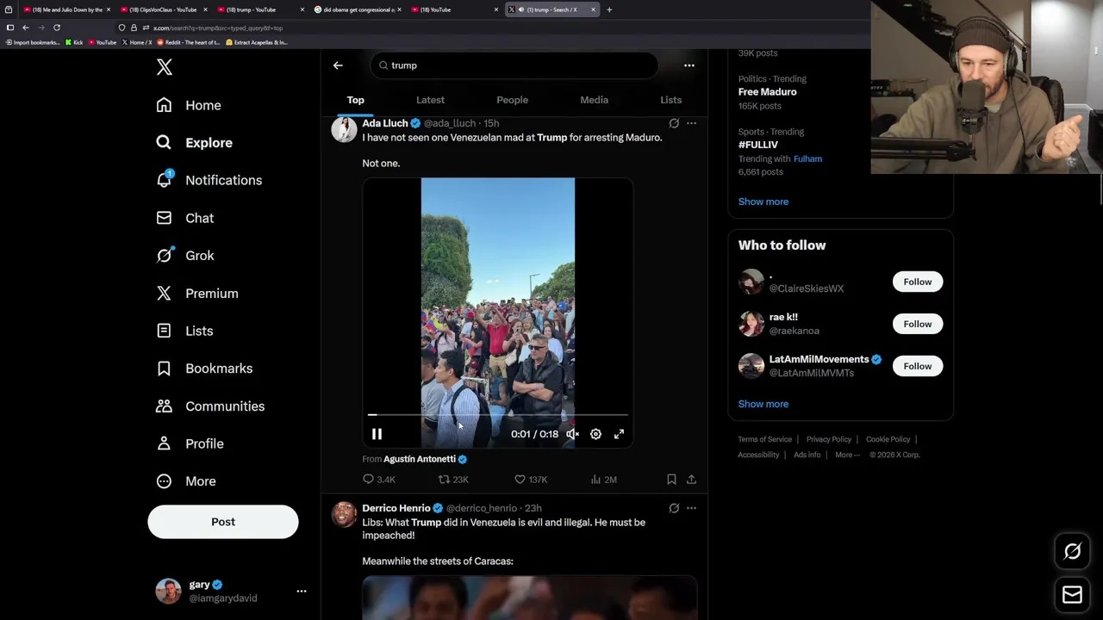Open Communities
Image resolution: width=1103 pixels, height=620 pixels.
[210, 406]
